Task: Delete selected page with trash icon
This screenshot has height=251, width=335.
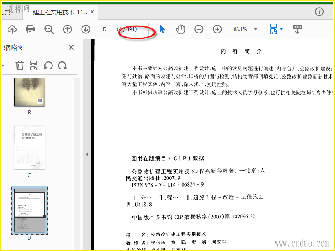Action: click(20, 65)
